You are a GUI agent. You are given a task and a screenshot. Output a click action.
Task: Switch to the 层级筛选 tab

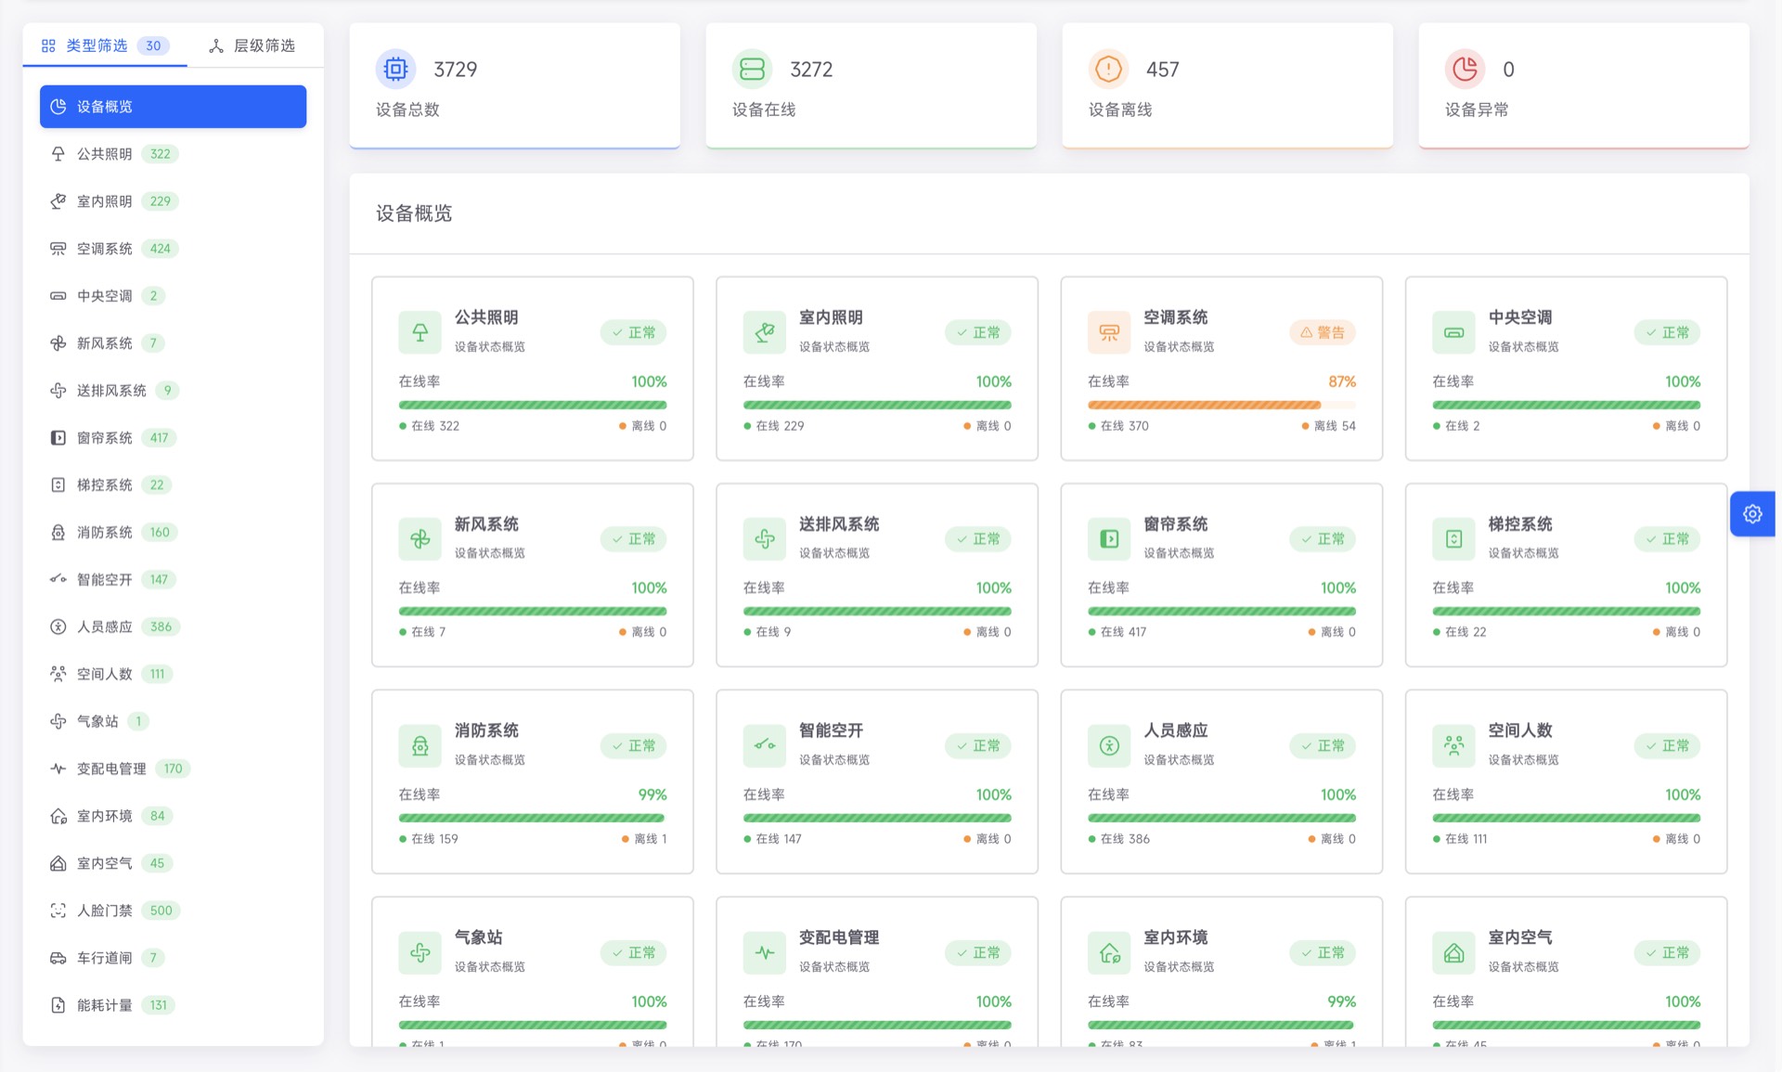click(x=252, y=45)
